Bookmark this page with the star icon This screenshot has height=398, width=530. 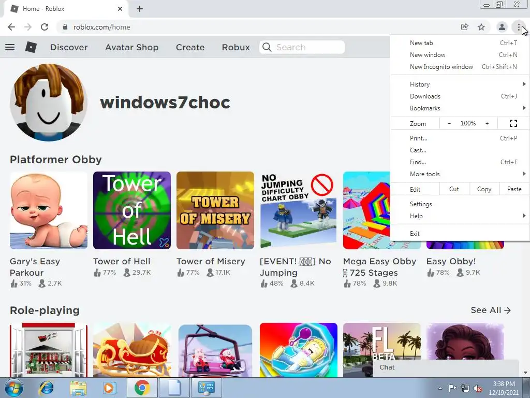coord(481,27)
